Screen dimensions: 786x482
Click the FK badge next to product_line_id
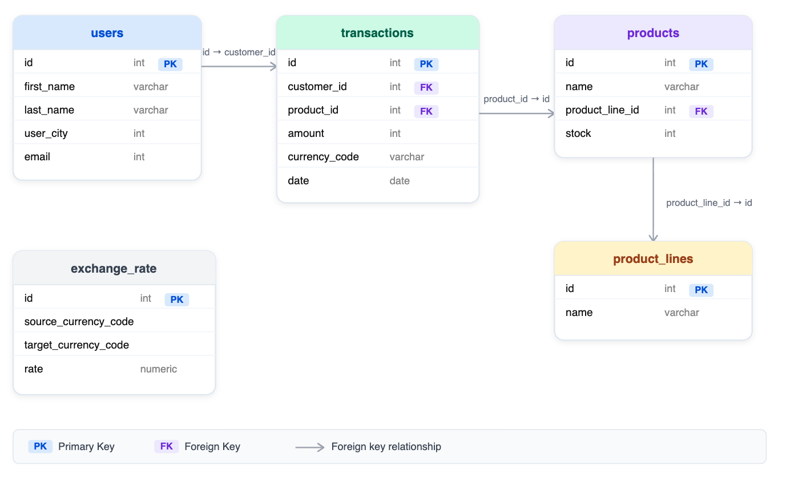click(702, 111)
